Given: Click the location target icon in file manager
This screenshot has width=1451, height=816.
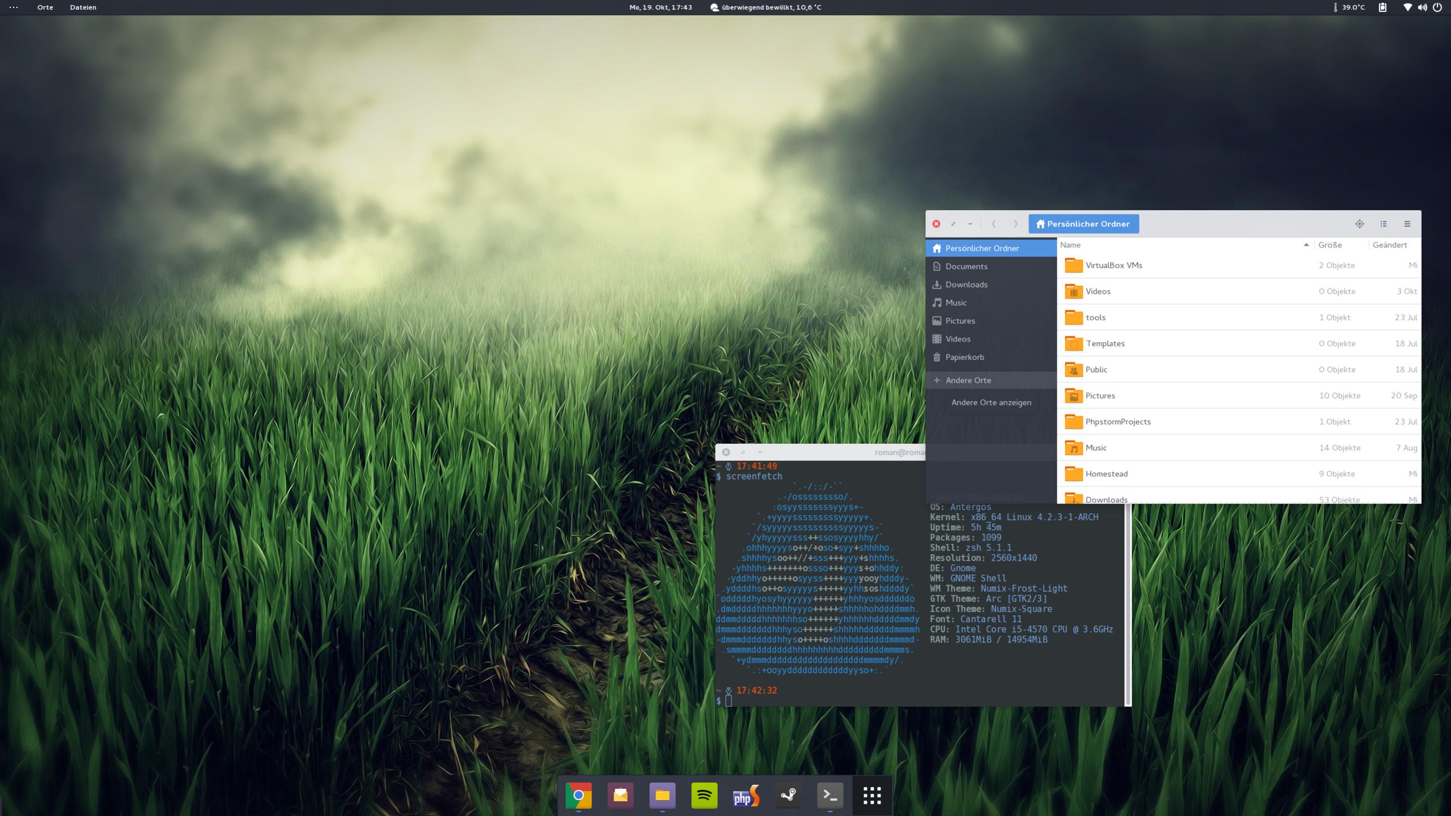Looking at the screenshot, I should coord(1360,224).
